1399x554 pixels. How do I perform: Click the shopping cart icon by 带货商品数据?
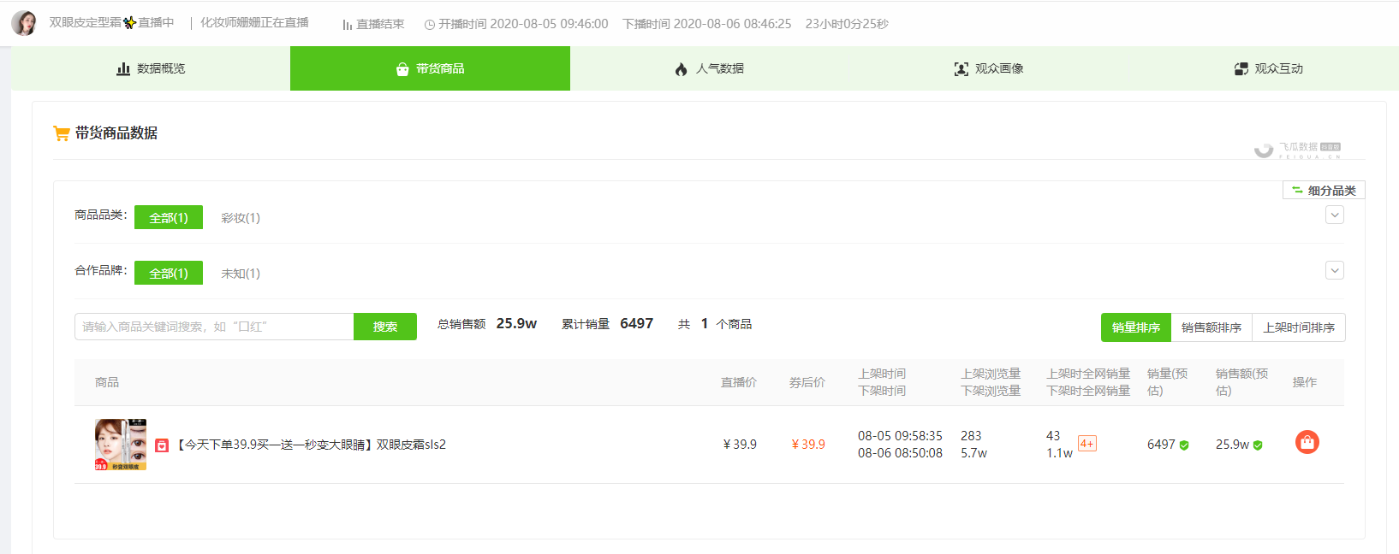click(x=62, y=133)
